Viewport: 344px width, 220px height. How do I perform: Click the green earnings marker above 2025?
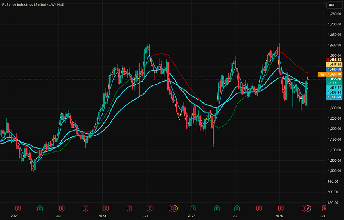(193, 208)
